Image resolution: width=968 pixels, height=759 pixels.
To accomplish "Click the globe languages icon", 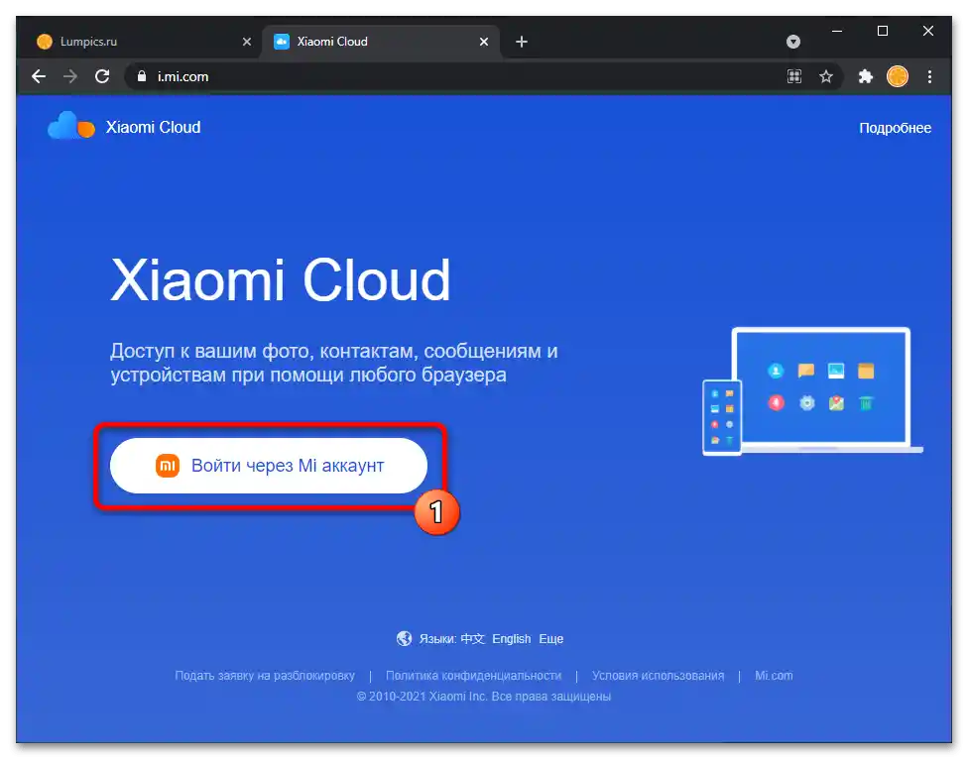I will [x=404, y=638].
